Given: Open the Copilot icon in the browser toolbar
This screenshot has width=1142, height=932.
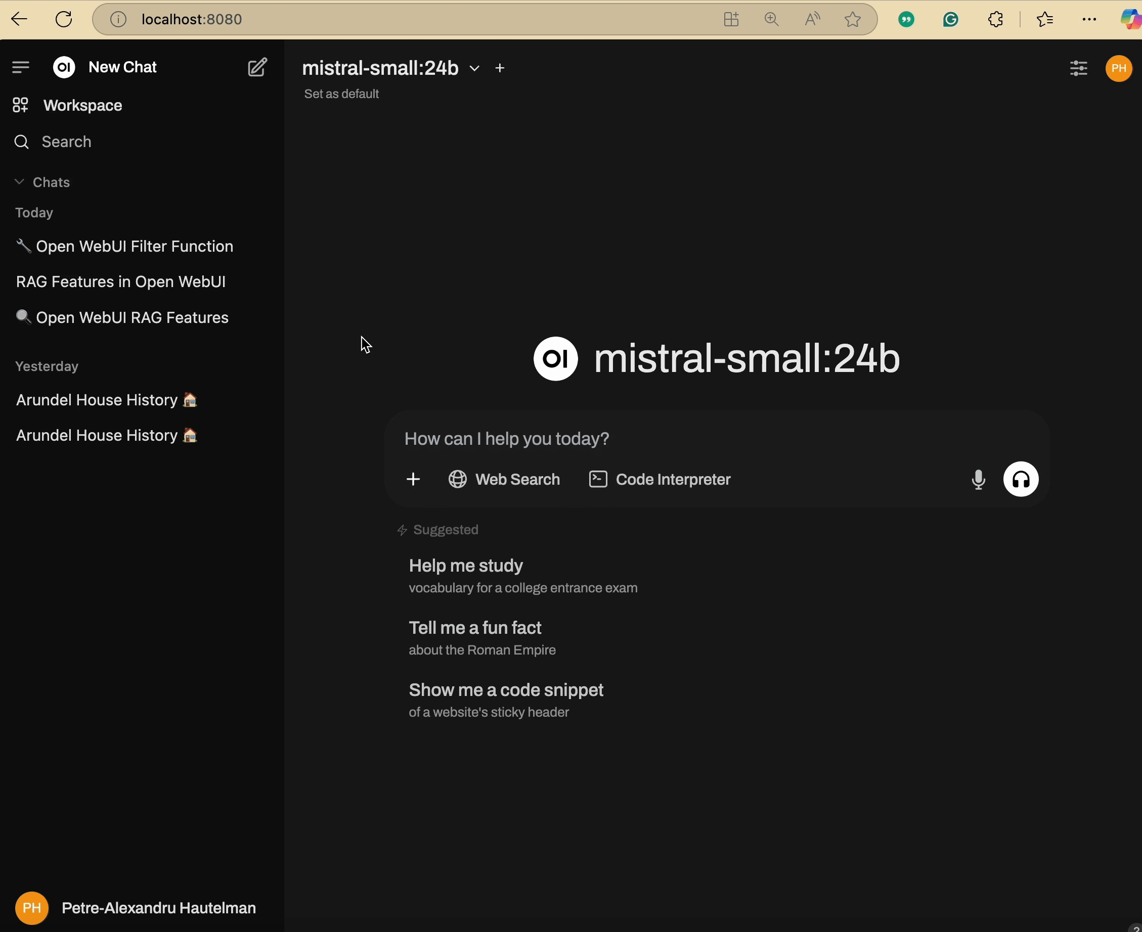Looking at the screenshot, I should coord(1131,19).
